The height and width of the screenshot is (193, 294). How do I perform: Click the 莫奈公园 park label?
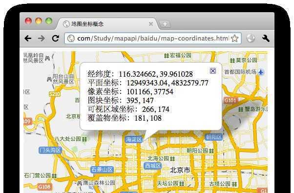coord(244,60)
